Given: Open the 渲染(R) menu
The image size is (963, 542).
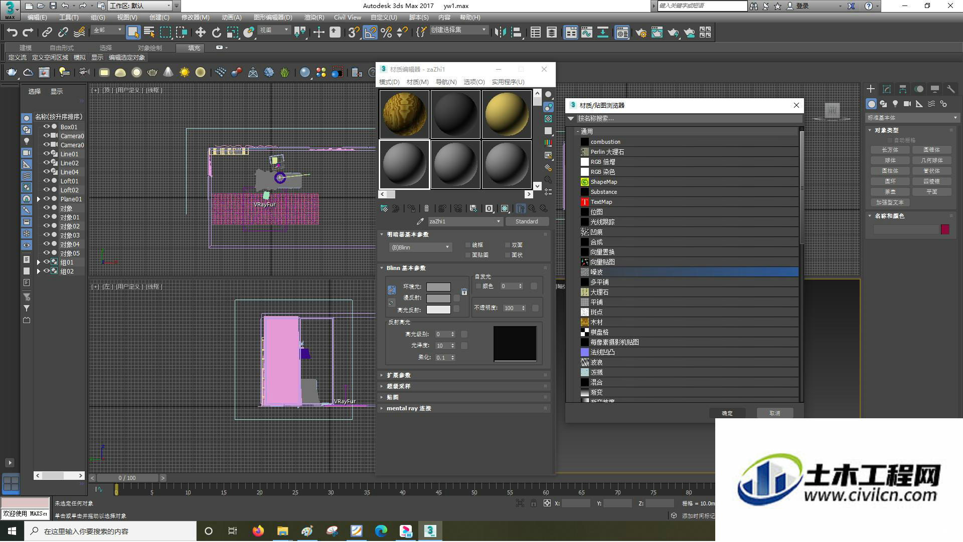Looking at the screenshot, I should [x=314, y=18].
